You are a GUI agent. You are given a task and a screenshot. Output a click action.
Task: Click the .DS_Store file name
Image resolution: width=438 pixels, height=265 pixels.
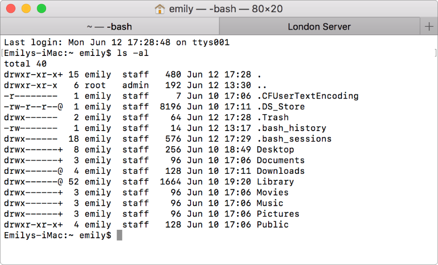280,107
